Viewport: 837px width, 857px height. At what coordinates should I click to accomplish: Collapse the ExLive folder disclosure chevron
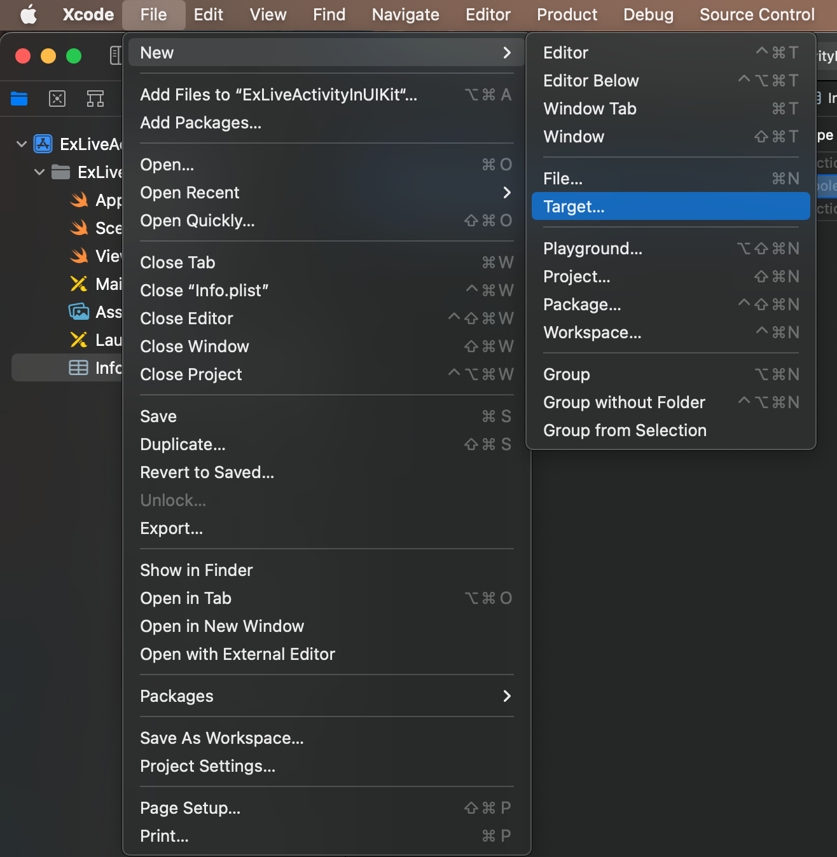click(x=39, y=172)
